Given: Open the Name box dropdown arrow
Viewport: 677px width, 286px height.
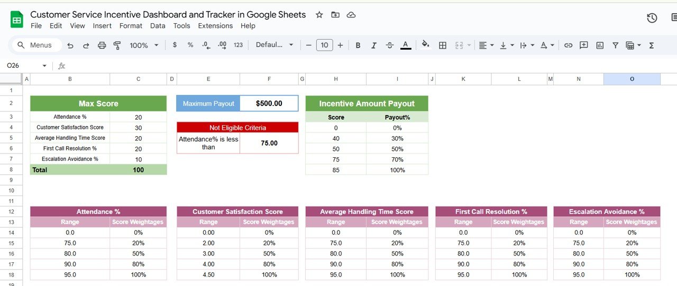Looking at the screenshot, I should pyautogui.click(x=44, y=66).
